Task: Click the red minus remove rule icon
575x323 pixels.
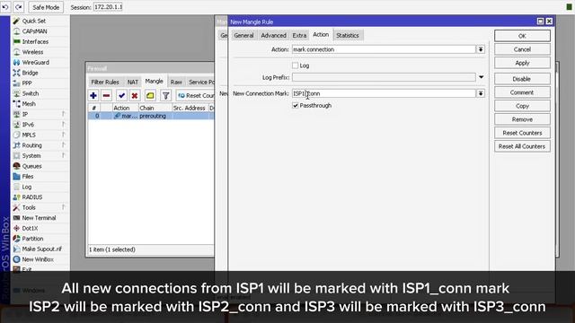Action: (x=106, y=96)
